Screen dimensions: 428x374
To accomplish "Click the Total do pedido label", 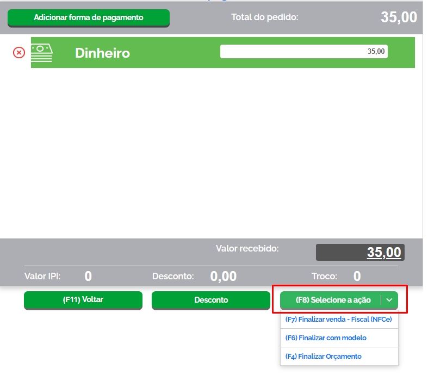I will [265, 17].
